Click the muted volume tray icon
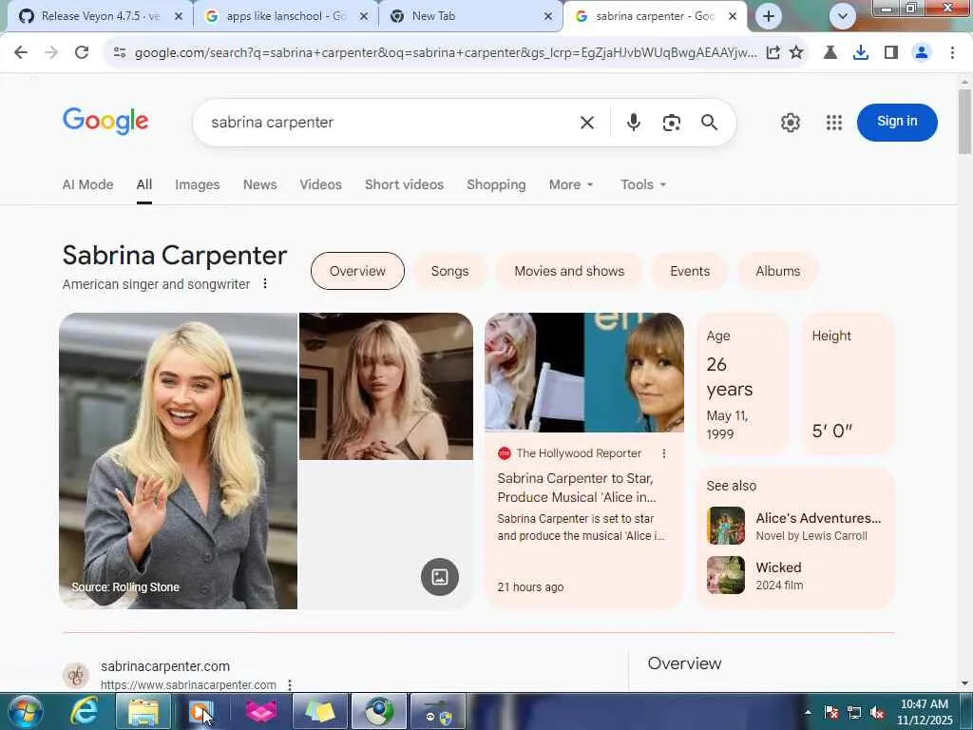The image size is (973, 730). point(877,713)
